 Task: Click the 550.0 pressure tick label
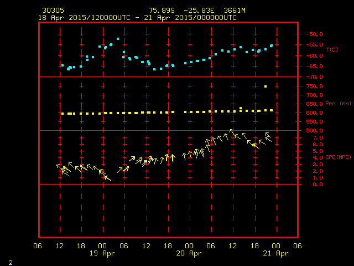315,122
